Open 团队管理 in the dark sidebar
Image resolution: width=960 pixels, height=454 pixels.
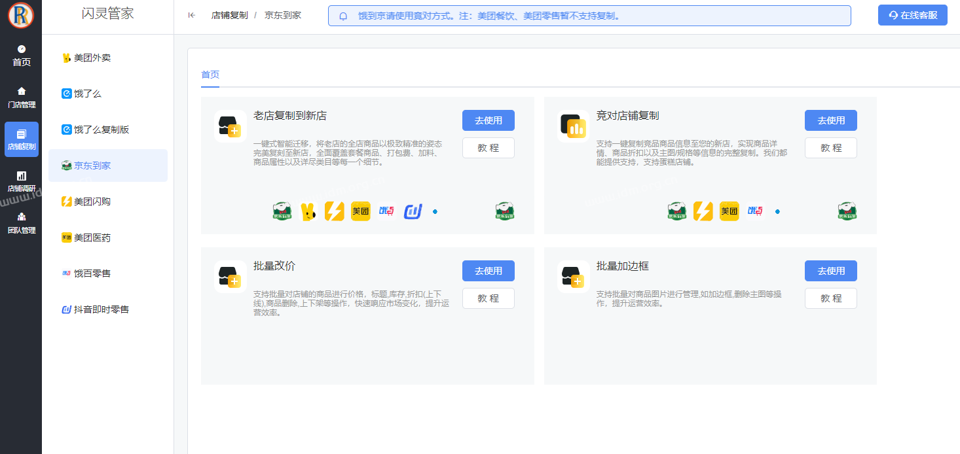coord(22,223)
